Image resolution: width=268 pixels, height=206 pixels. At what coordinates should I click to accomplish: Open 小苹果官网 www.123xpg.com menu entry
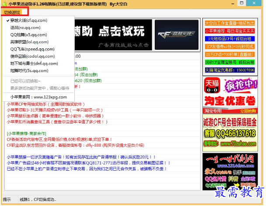[x=38, y=97]
